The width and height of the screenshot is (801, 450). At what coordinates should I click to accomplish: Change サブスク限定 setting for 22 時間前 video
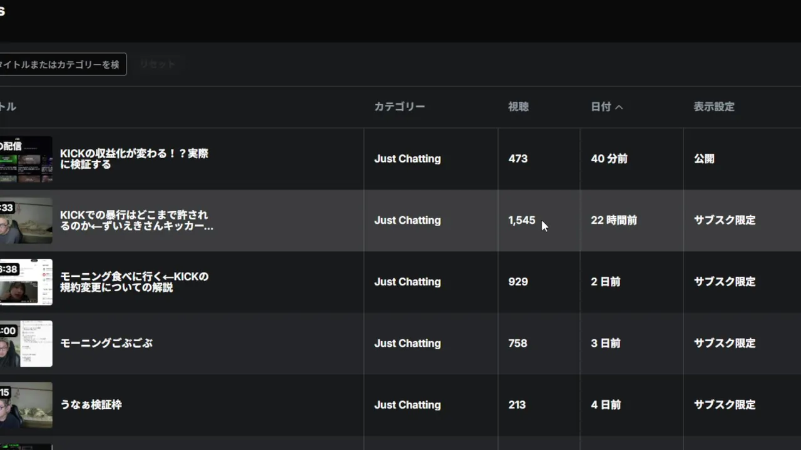pyautogui.click(x=725, y=220)
